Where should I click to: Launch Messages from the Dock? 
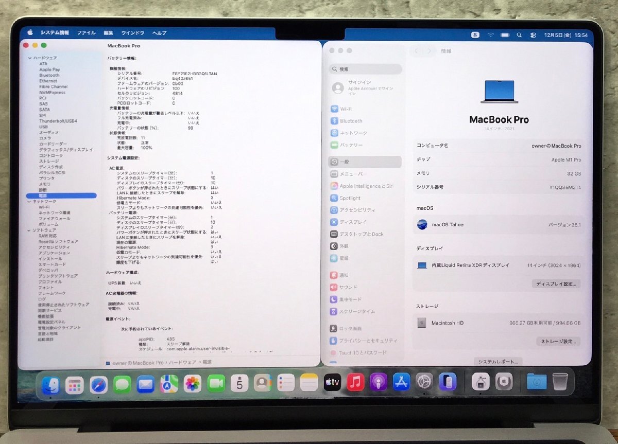(x=122, y=384)
